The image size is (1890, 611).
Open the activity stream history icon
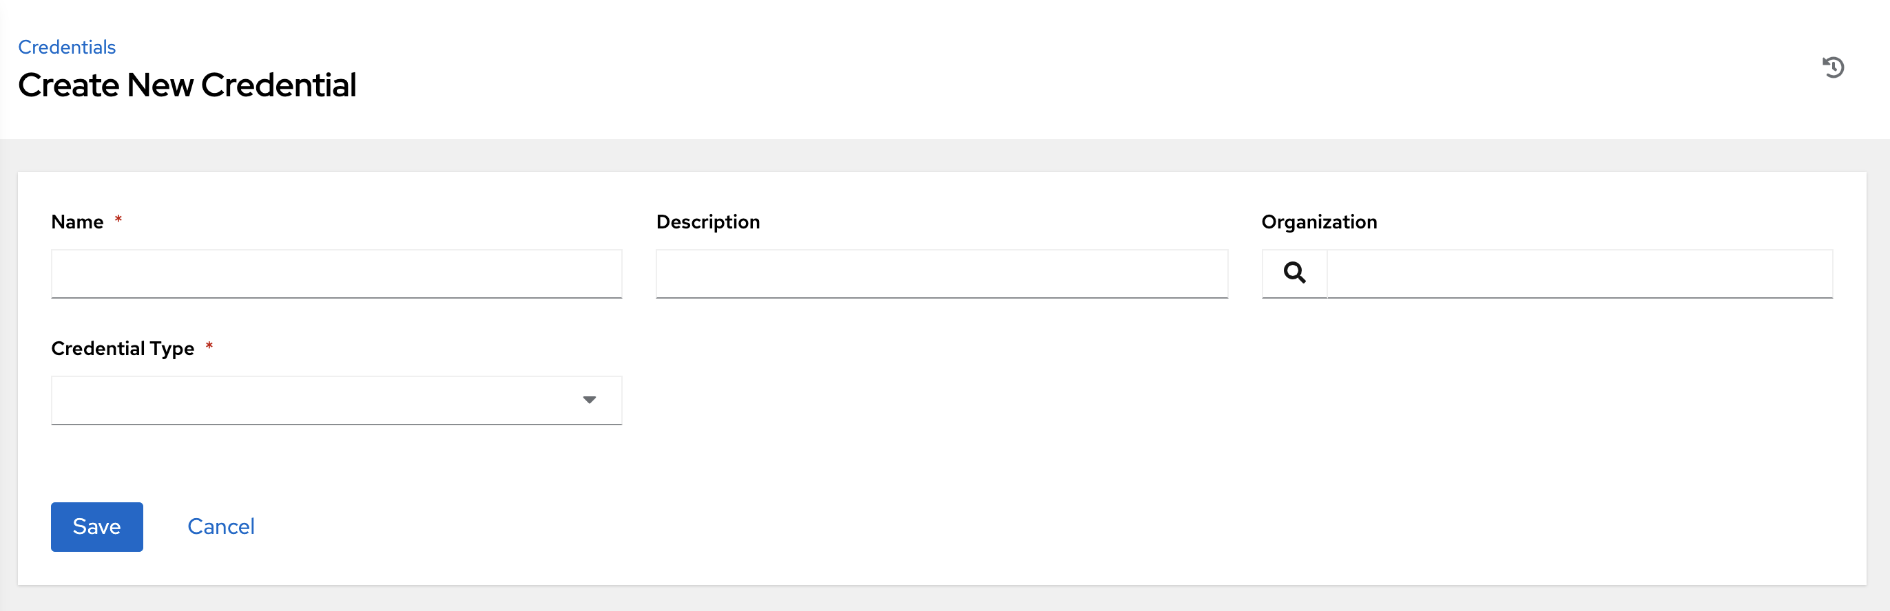point(1832,67)
